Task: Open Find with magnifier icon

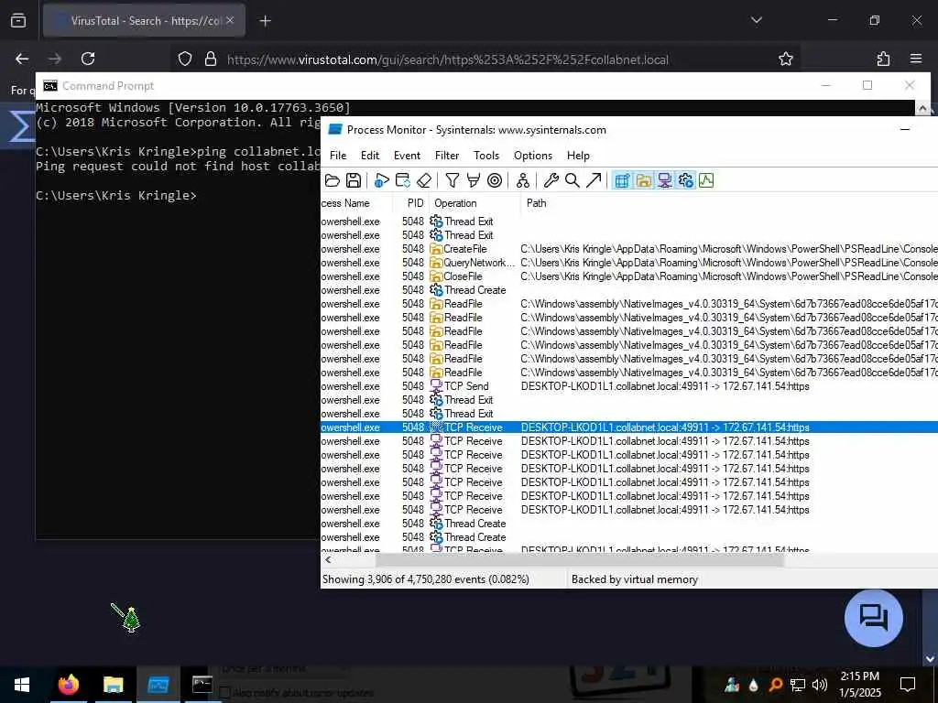Action: 572,180
